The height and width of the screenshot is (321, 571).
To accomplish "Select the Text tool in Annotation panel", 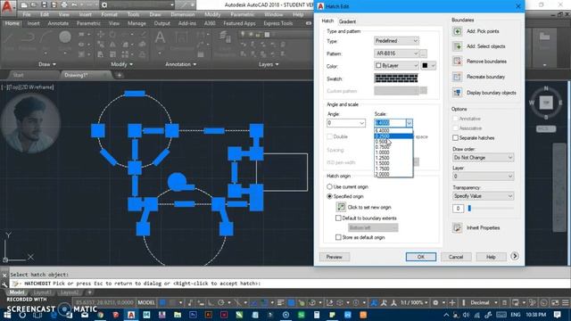I will tap(160, 37).
